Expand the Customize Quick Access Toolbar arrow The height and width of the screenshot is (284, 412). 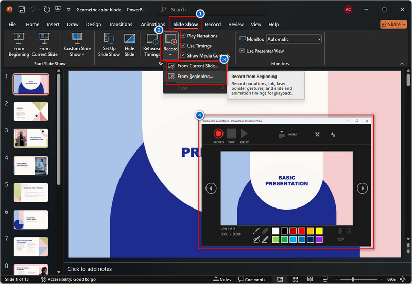coord(68,9)
